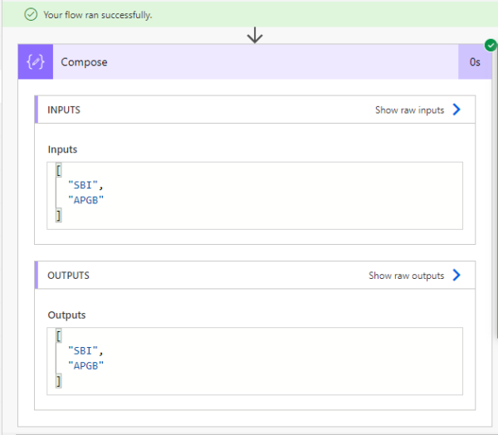Open Show raw inputs link

click(x=409, y=110)
